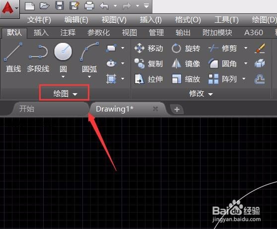Select the Scale (缩放) tool

[186, 79]
